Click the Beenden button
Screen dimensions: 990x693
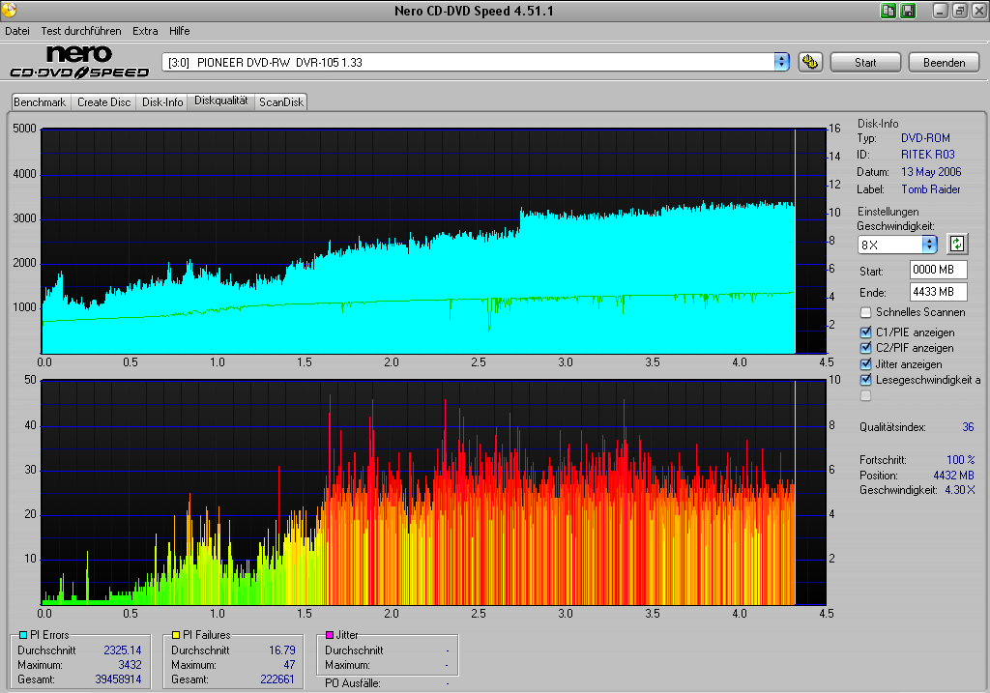click(944, 62)
